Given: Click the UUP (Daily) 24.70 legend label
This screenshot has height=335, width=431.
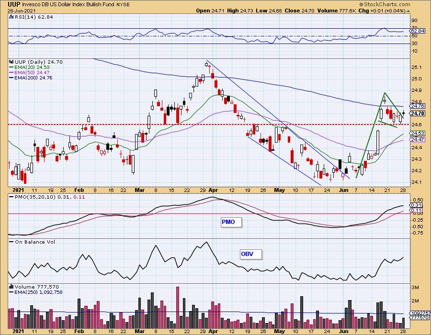Looking at the screenshot, I should (x=39, y=62).
